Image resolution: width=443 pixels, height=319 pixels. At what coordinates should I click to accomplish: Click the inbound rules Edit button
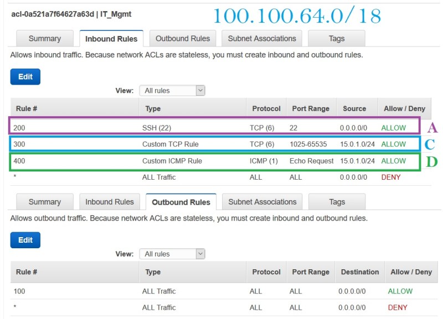tap(25, 76)
